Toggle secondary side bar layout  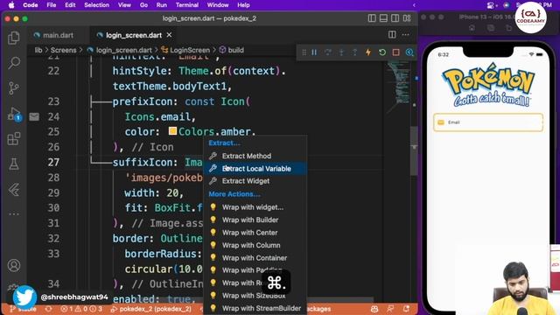pyautogui.click(x=395, y=18)
